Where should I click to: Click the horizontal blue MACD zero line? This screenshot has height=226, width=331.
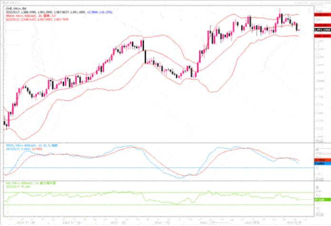click(143, 168)
